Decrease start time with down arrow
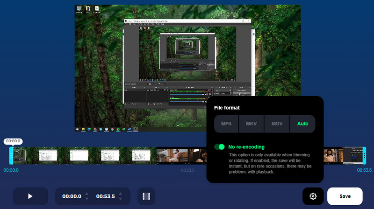This screenshot has width=374, height=209. pos(88,200)
